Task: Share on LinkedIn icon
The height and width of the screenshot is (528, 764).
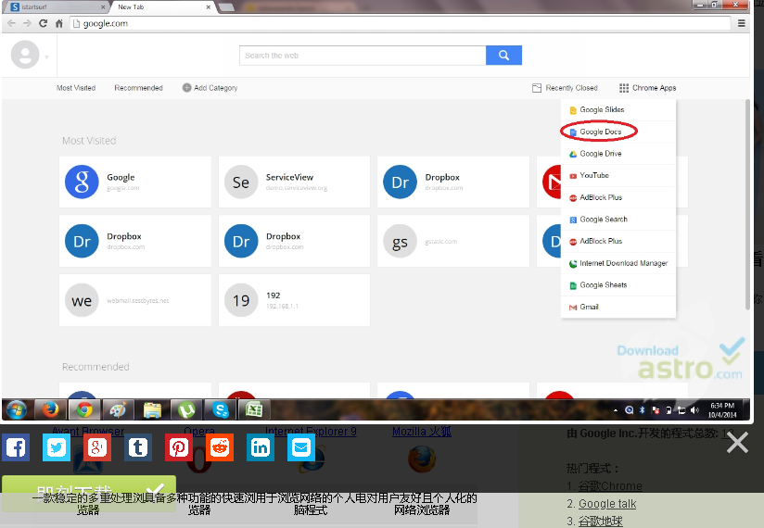Action: pyautogui.click(x=261, y=447)
